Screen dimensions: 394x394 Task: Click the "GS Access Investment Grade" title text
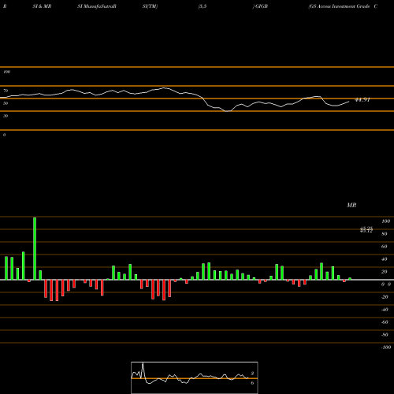(340, 6)
